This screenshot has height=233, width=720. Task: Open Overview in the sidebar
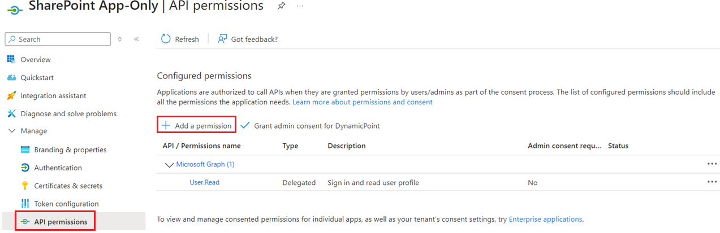click(x=35, y=60)
